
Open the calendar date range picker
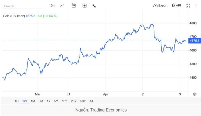pyautogui.click(x=74, y=6)
